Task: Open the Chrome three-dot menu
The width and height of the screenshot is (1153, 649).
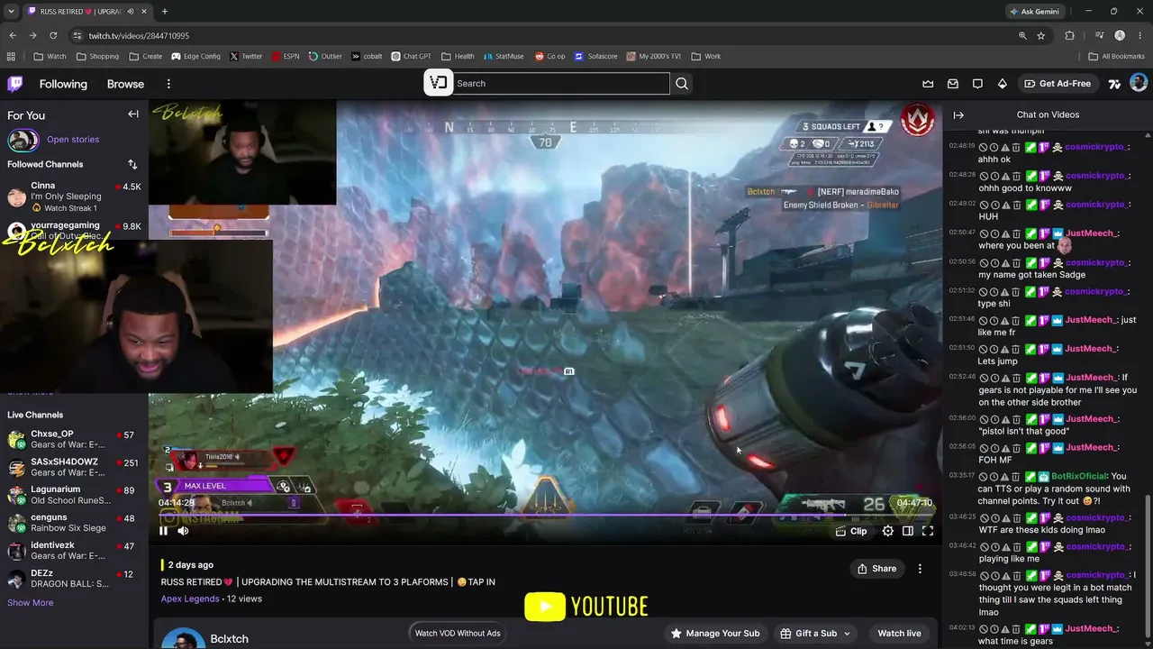Action: [x=1140, y=35]
